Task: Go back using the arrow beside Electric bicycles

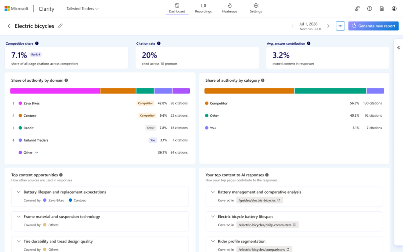Action: point(9,26)
